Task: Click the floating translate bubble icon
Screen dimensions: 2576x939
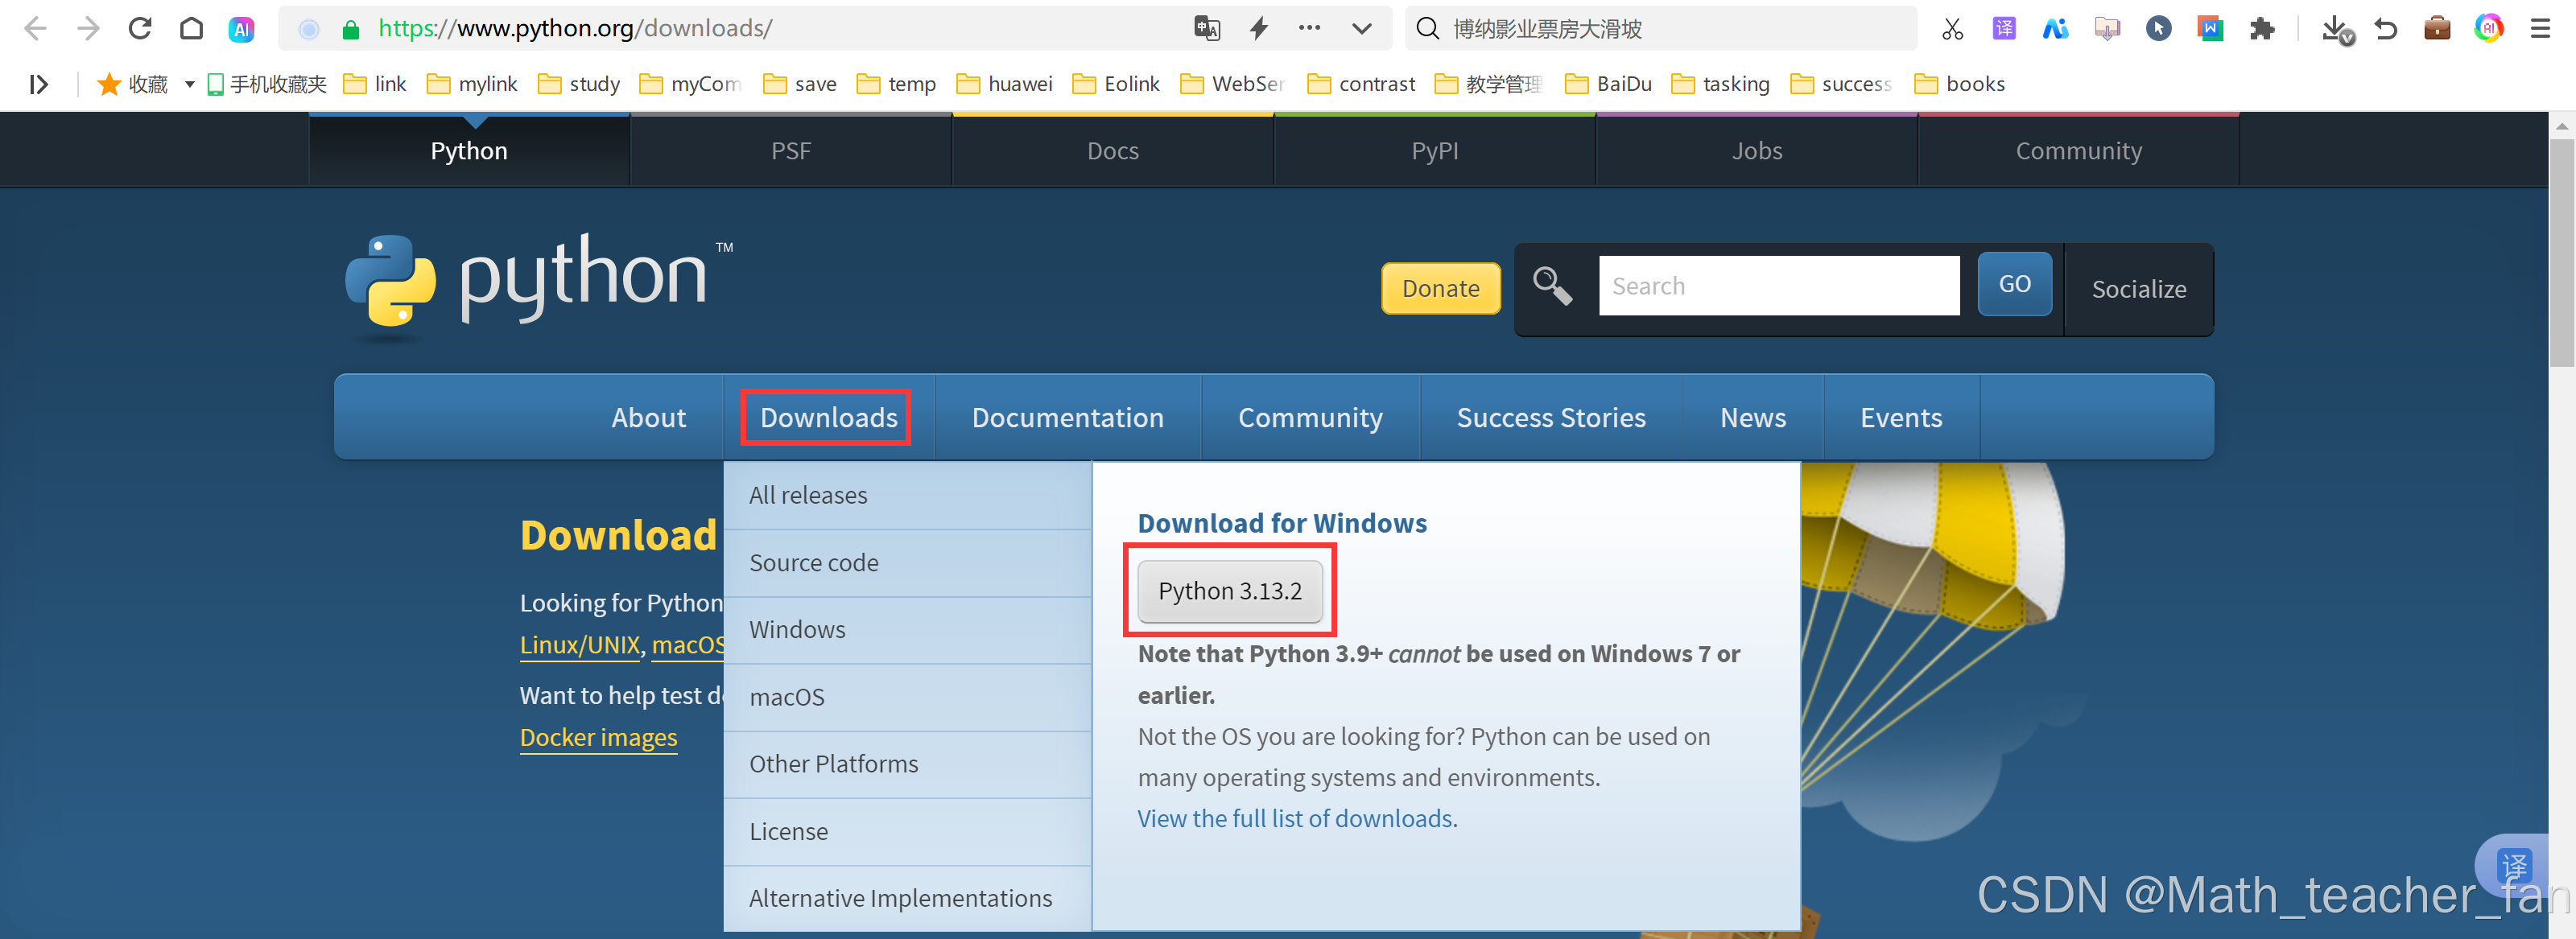Action: pos(2513,865)
